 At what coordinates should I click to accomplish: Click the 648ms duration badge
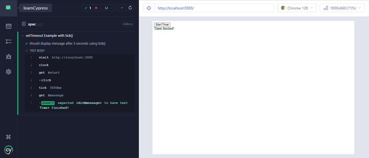click(x=128, y=24)
